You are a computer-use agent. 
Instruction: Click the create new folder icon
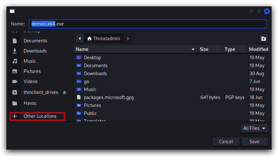[x=263, y=39]
